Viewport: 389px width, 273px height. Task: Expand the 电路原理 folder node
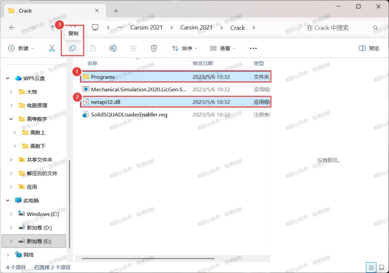11,106
